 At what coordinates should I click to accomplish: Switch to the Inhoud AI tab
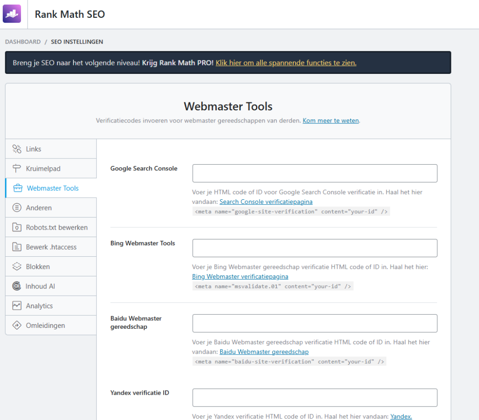(x=51, y=286)
